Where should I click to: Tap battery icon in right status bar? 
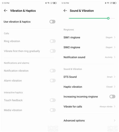coord(114,3)
